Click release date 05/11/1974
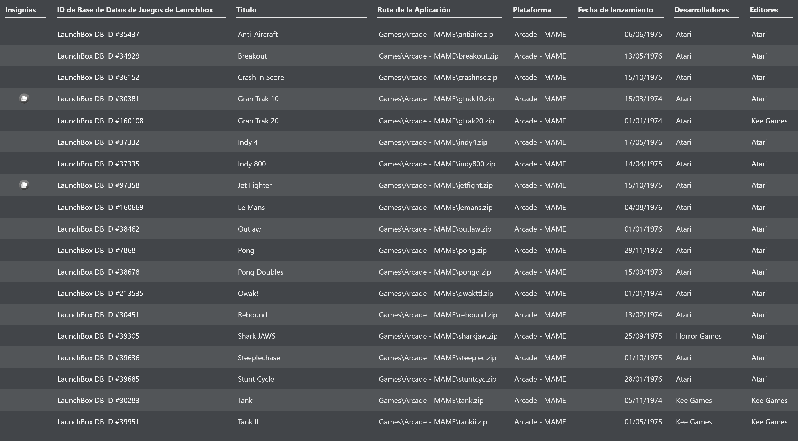The height and width of the screenshot is (441, 798). (x=643, y=400)
